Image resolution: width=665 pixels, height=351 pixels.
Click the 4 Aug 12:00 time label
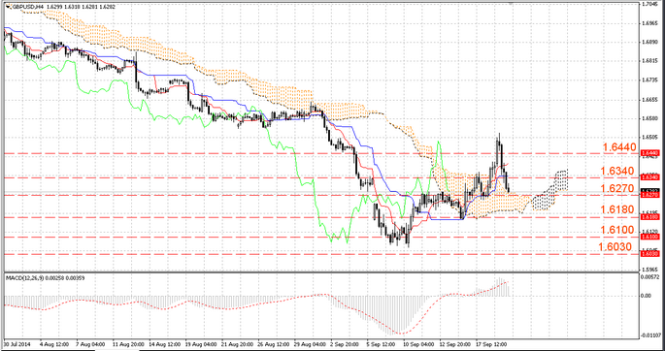pos(53,343)
